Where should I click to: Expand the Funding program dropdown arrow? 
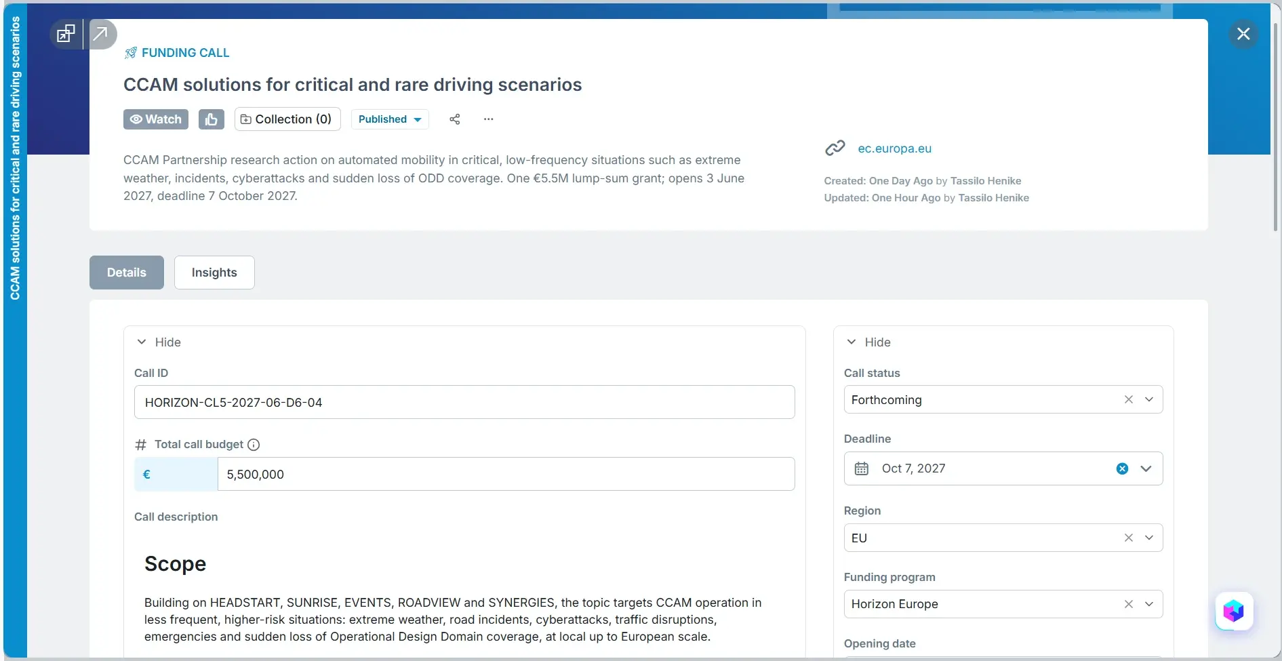coord(1149,604)
